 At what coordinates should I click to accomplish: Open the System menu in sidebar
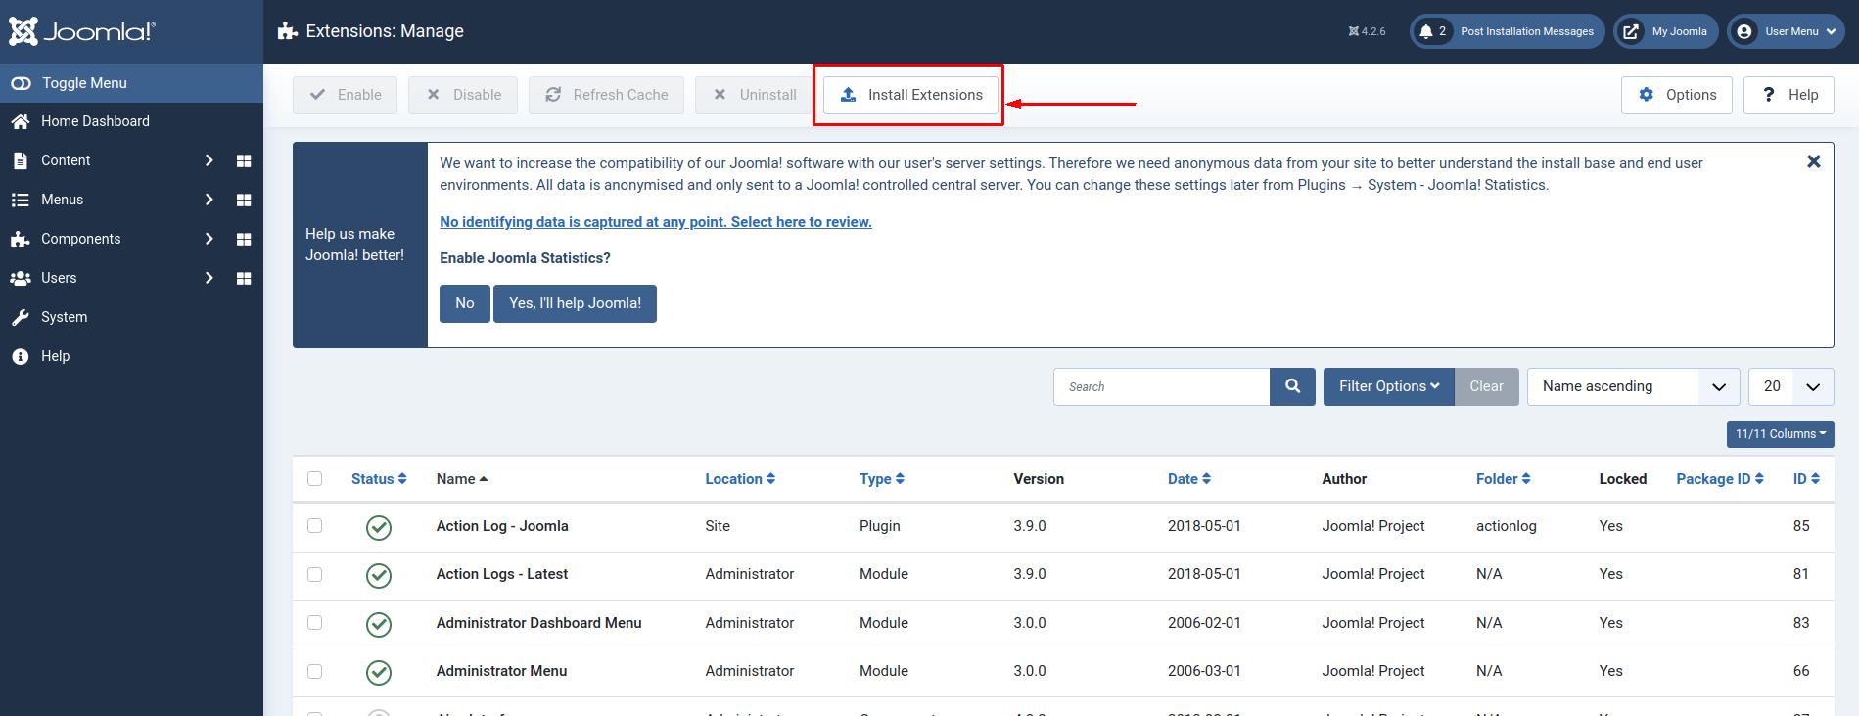click(x=65, y=317)
